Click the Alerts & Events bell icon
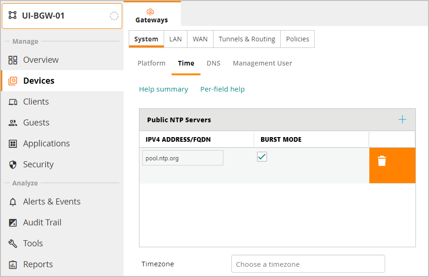Image resolution: width=429 pixels, height=277 pixels. (13, 202)
